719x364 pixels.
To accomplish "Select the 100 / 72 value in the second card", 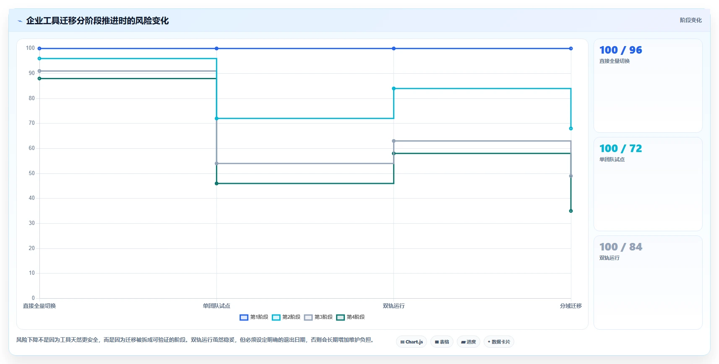I will [620, 148].
